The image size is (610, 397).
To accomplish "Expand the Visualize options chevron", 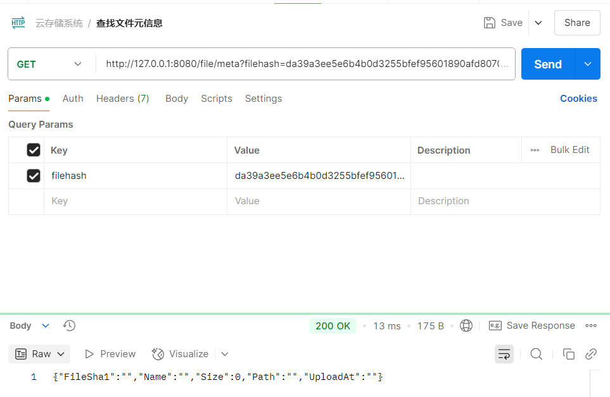I will (225, 354).
